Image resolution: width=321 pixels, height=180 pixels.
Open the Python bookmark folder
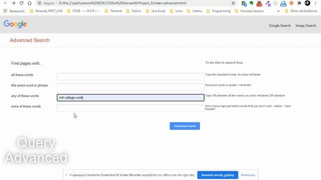[x=134, y=11]
